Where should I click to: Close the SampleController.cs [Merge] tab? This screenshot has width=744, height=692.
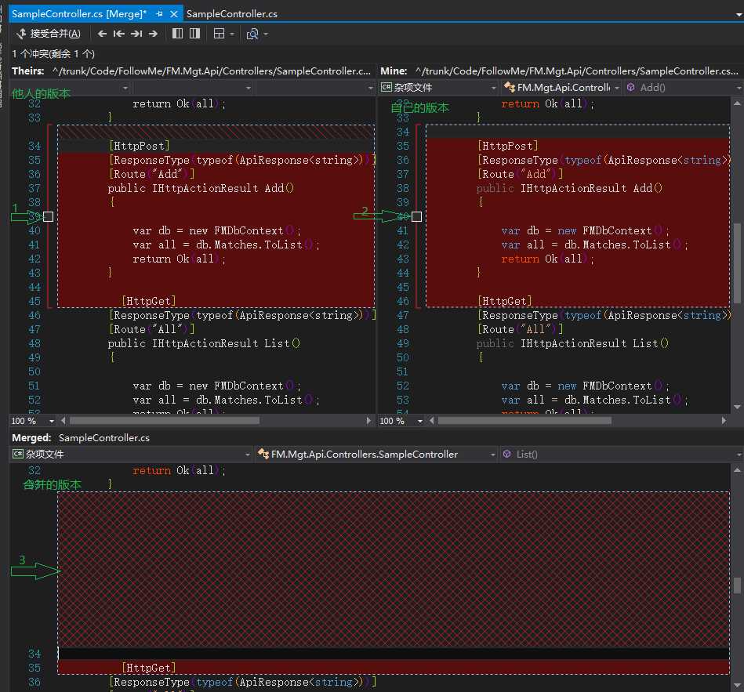174,14
